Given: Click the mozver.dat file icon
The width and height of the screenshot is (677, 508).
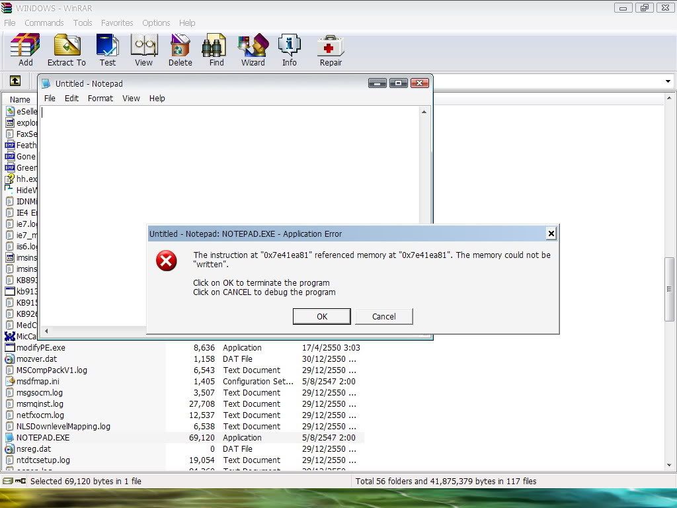Looking at the screenshot, I should pos(9,359).
